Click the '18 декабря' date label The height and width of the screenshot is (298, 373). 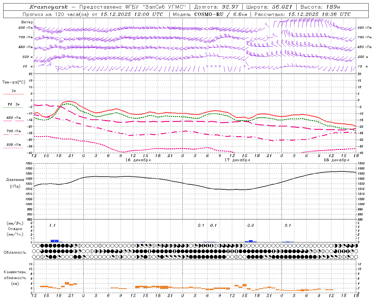[x=336, y=160]
